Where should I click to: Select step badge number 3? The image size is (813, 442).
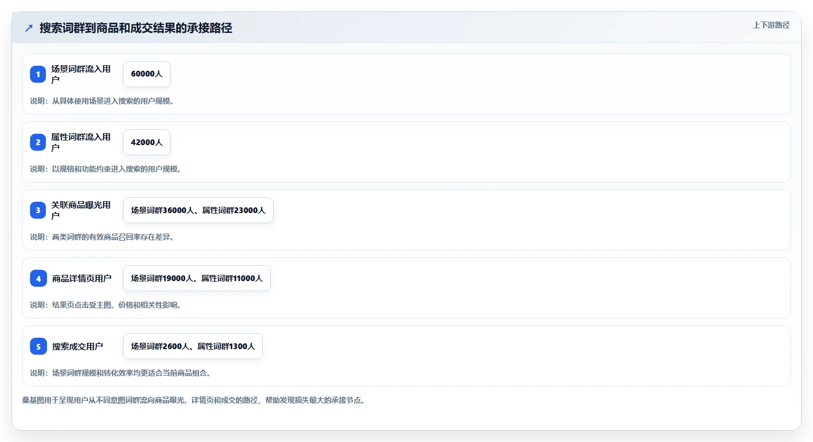[x=38, y=210]
